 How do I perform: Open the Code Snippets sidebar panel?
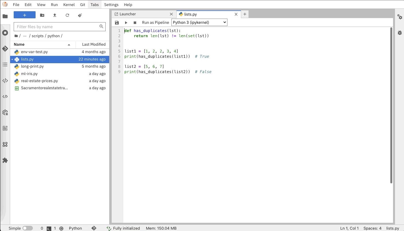tap(5, 81)
